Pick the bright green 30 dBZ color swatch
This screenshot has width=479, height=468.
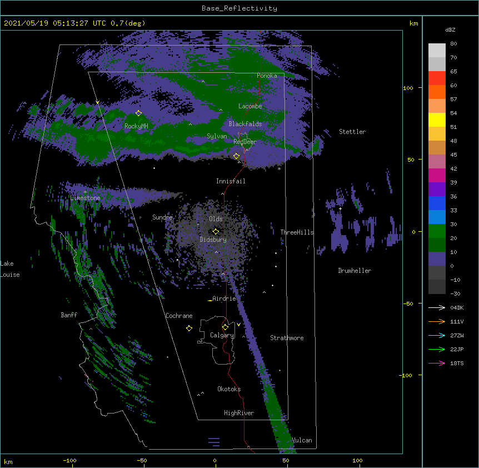tap(437, 231)
